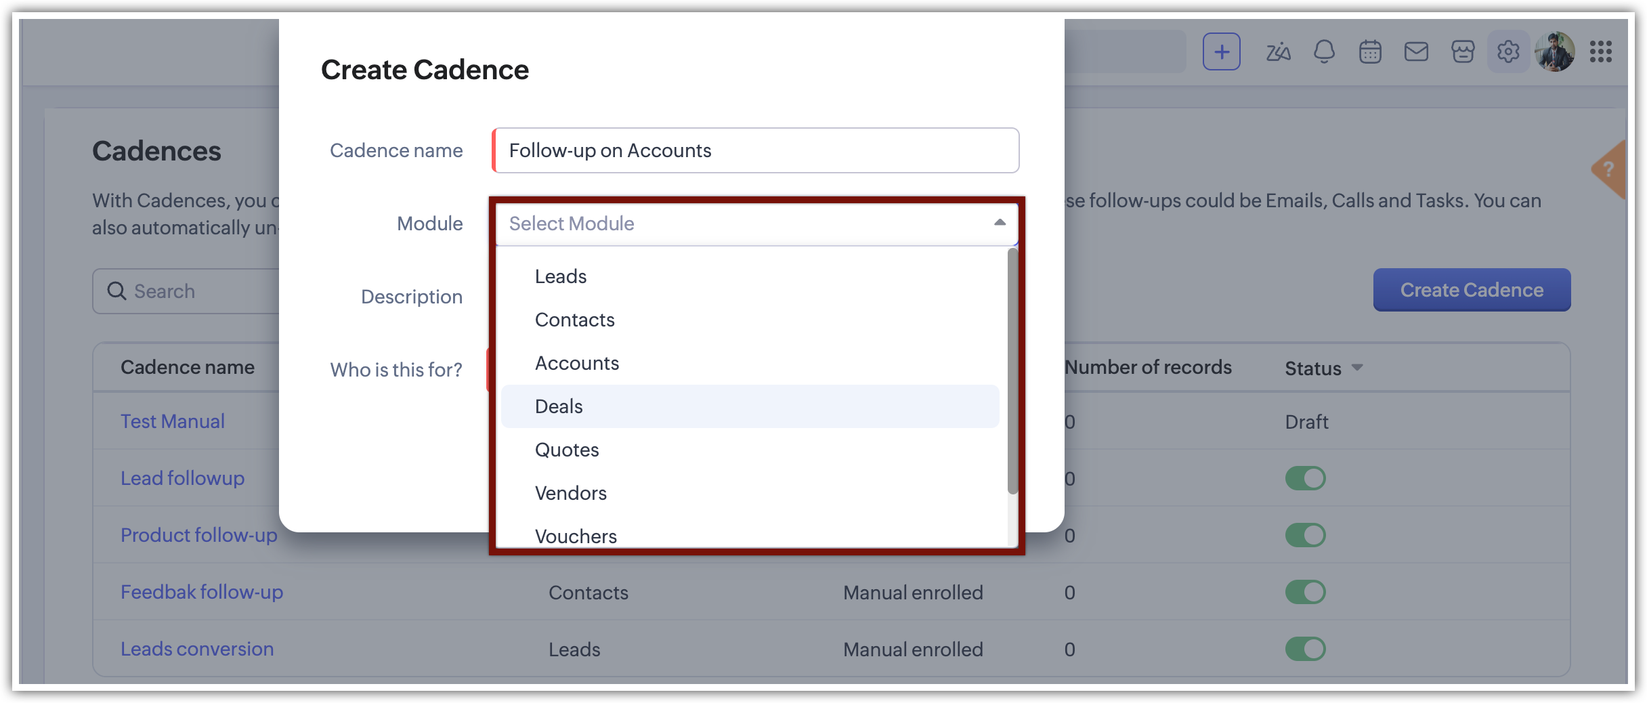Click the marketplace store icon
Image resolution: width=1647 pixels, height=703 pixels.
(x=1463, y=51)
